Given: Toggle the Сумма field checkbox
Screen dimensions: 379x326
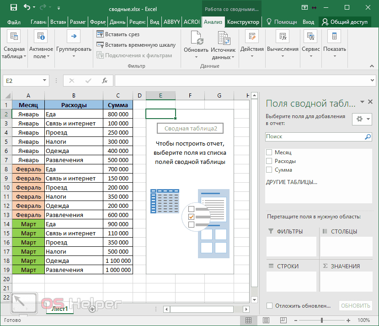Looking at the screenshot, I should [x=269, y=169].
